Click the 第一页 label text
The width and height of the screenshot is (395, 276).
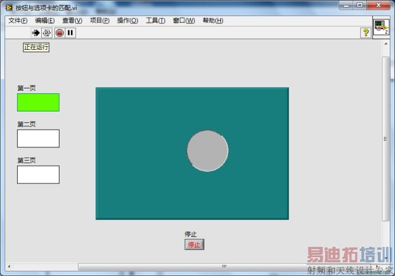26,88
